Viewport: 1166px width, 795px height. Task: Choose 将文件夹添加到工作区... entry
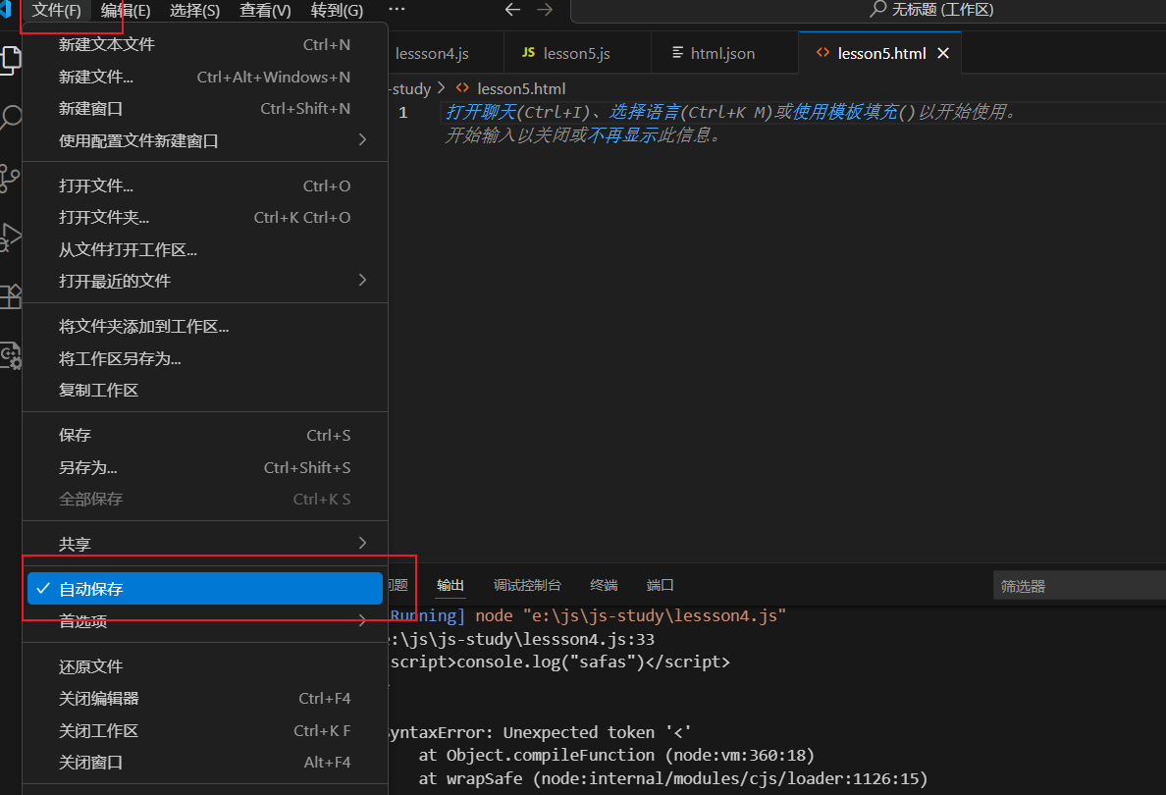click(x=205, y=327)
